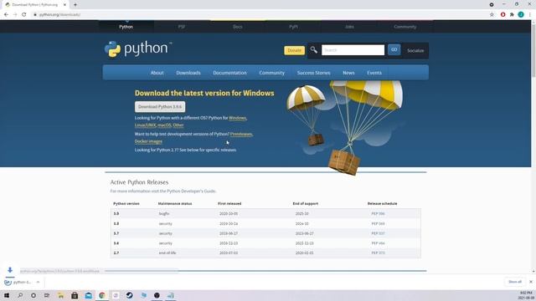Open the red circular extension icon
The width and height of the screenshot is (536, 301).
tap(502, 15)
